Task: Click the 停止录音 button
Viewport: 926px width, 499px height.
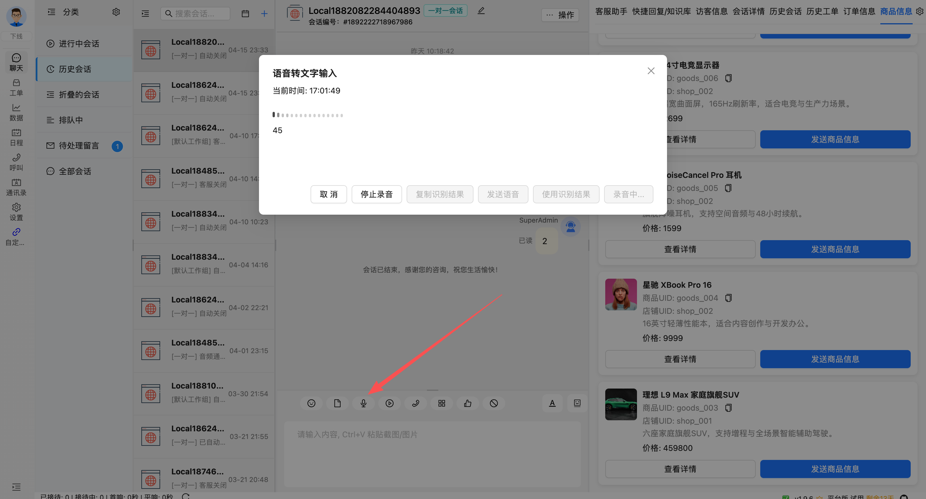Action: [x=376, y=194]
